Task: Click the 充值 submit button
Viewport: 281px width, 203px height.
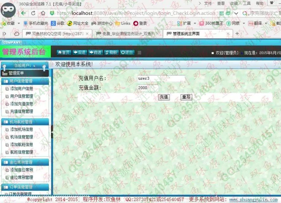Action: point(164,97)
